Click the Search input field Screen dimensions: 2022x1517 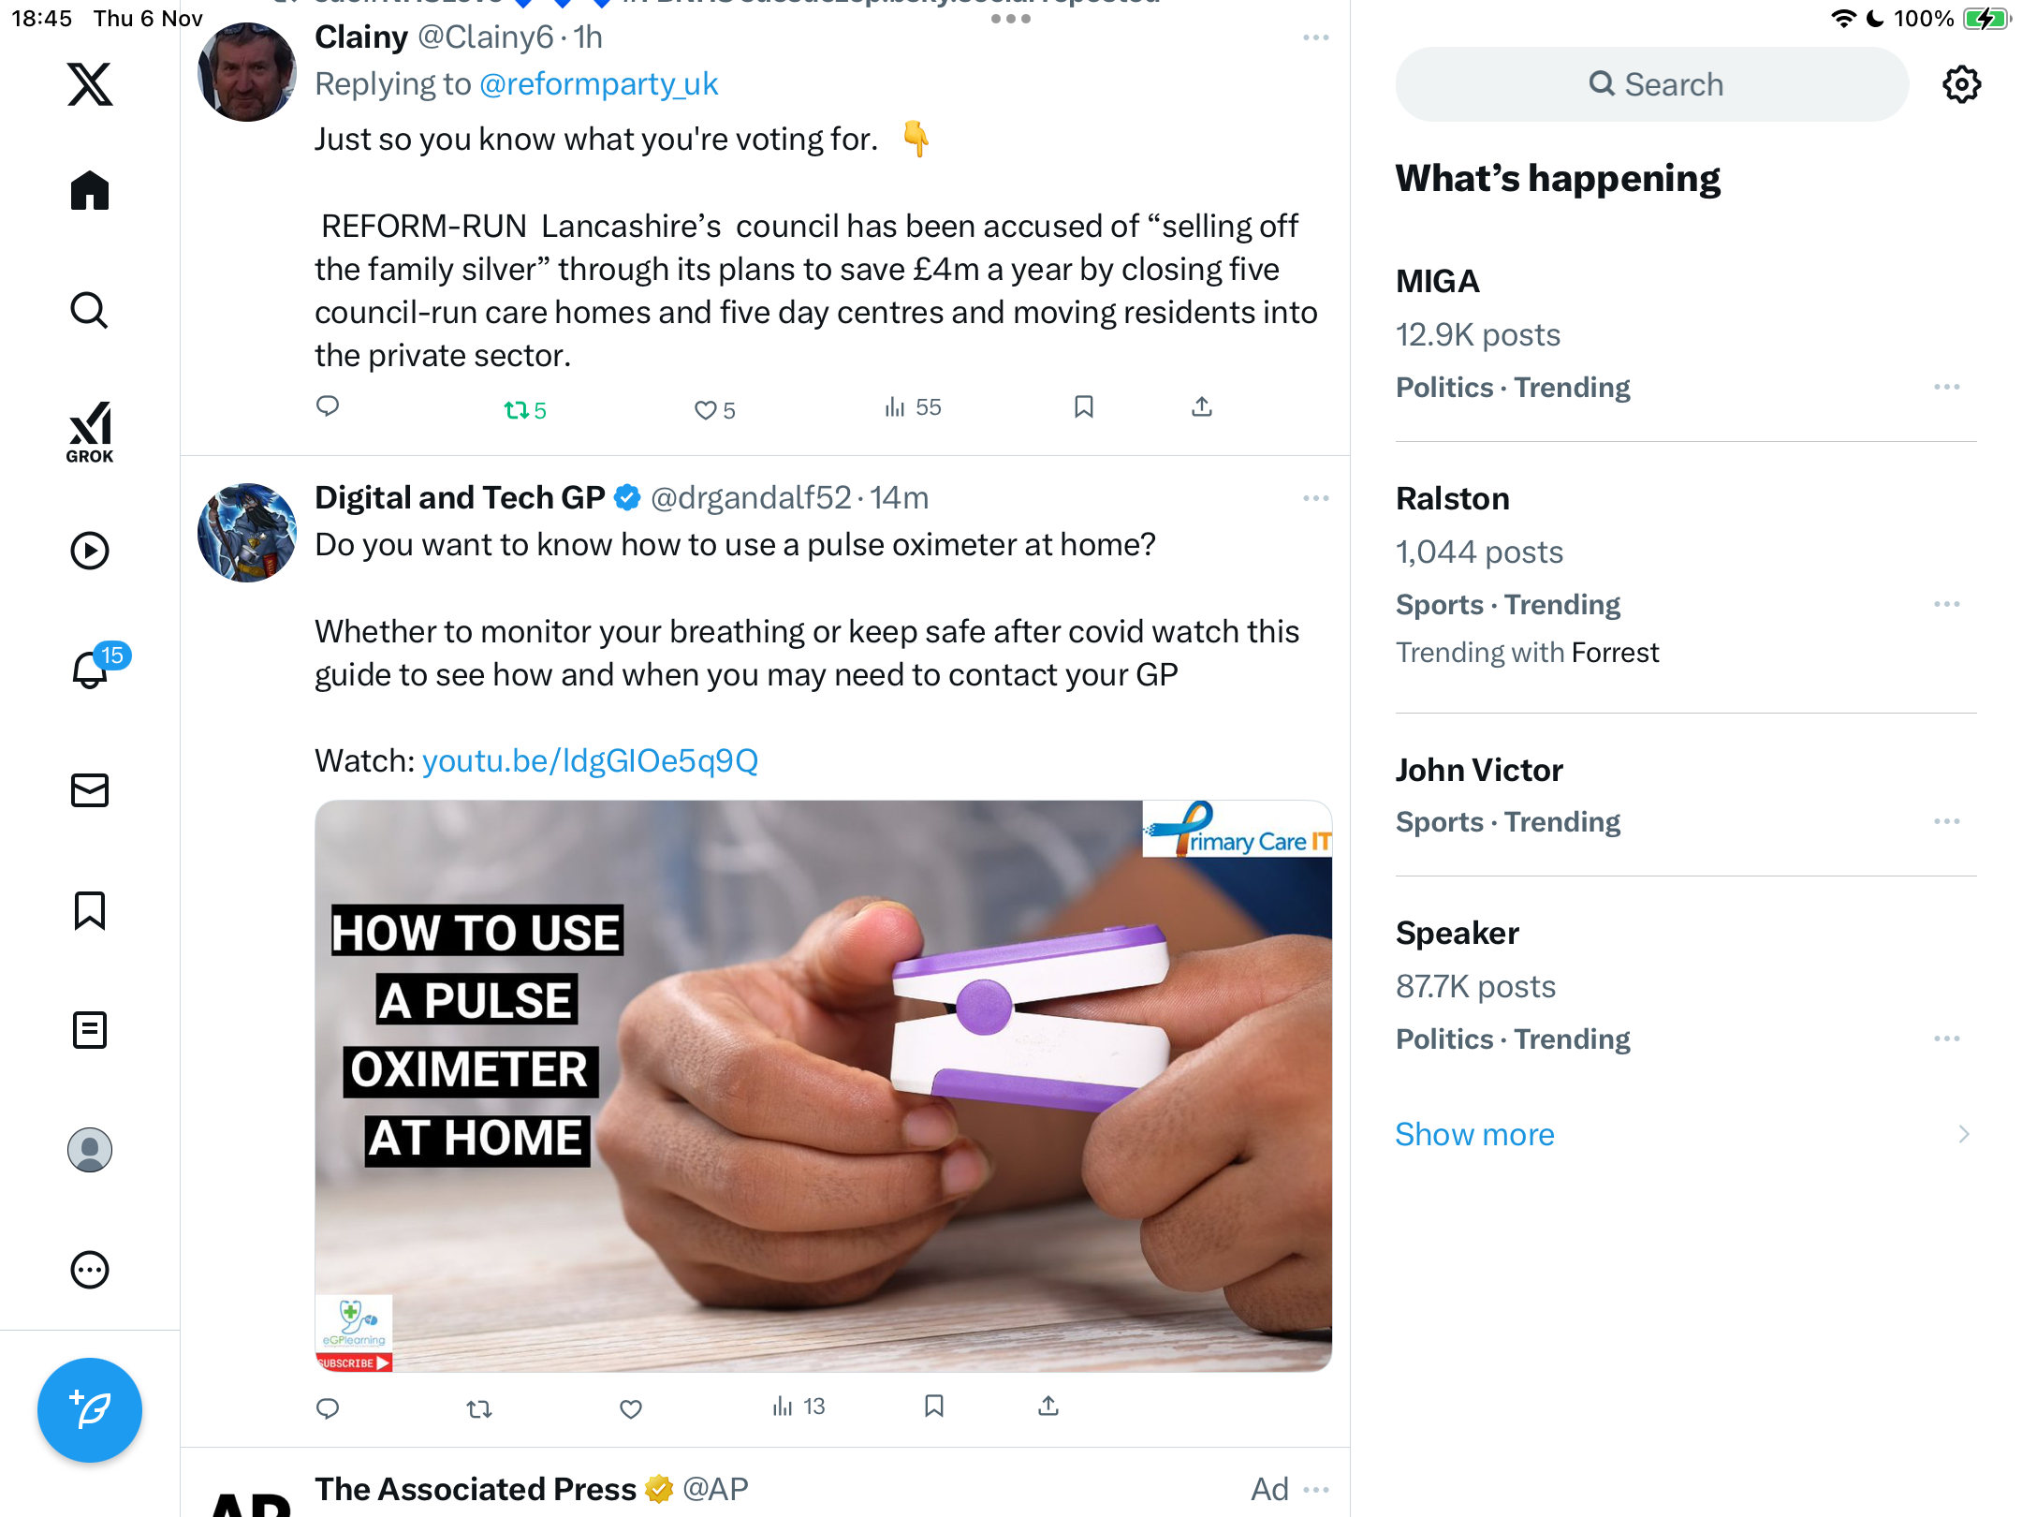pyautogui.click(x=1652, y=84)
